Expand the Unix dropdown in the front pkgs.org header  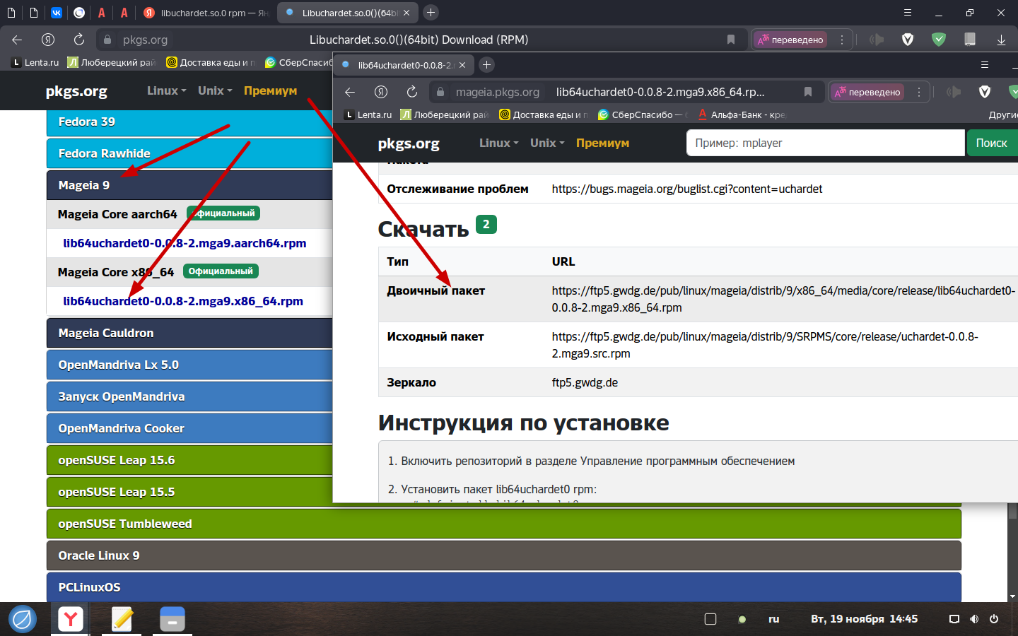coord(547,143)
